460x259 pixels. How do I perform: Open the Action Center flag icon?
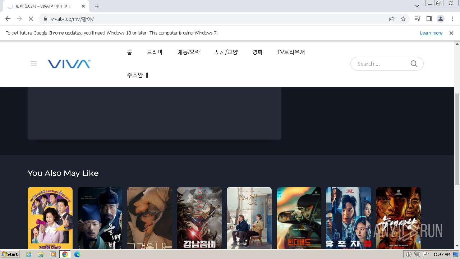426,254
